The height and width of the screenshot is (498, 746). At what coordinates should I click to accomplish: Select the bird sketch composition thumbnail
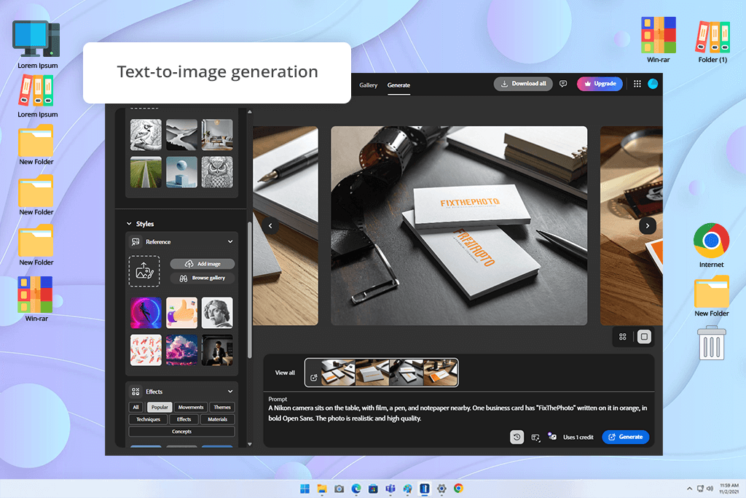[x=146, y=135]
